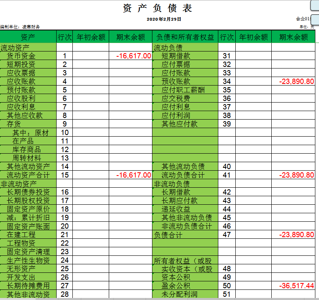Select the 编制单位 label cell
This screenshot has height=300, width=319.
coord(20,27)
